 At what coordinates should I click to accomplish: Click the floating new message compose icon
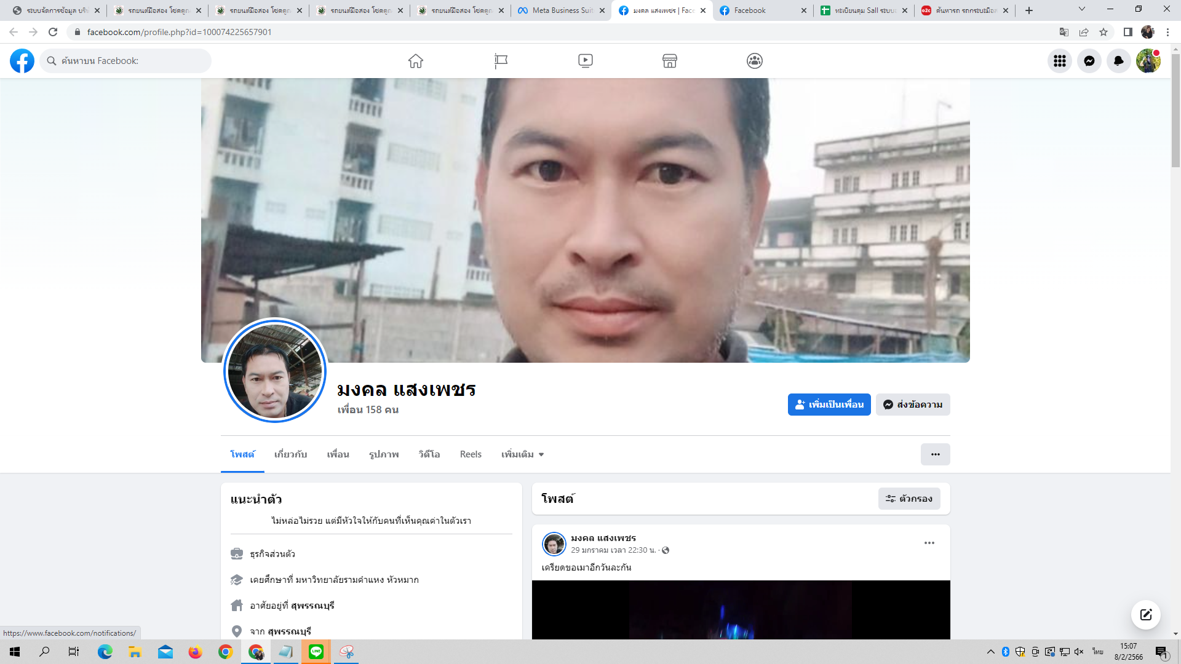click(1145, 615)
